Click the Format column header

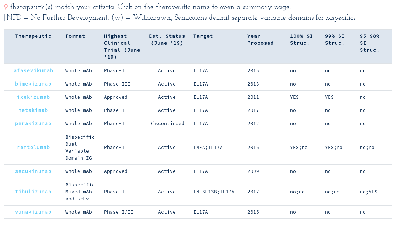[x=75, y=36]
